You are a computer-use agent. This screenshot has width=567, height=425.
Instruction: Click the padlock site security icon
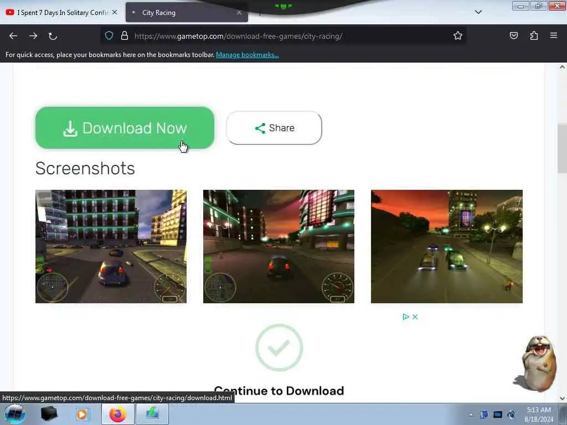[125, 35]
